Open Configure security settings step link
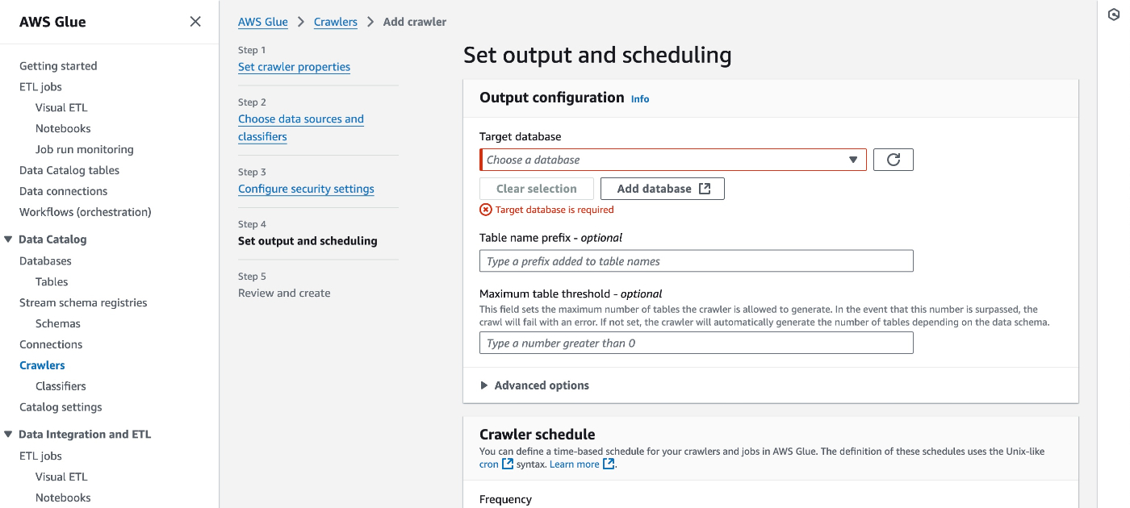This screenshot has height=508, width=1130. point(306,189)
